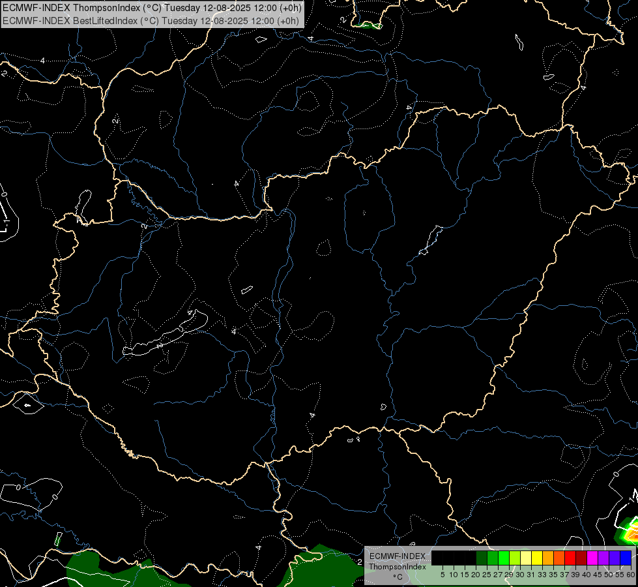Click the legend's "ECMWF-INDEX" label

coord(398,556)
